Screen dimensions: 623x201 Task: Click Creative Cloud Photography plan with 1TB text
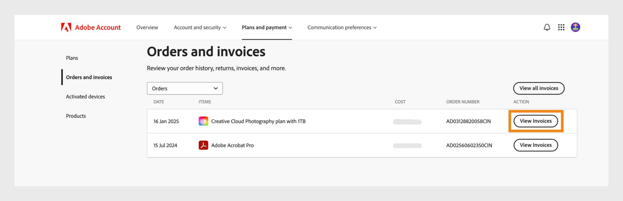click(x=258, y=121)
